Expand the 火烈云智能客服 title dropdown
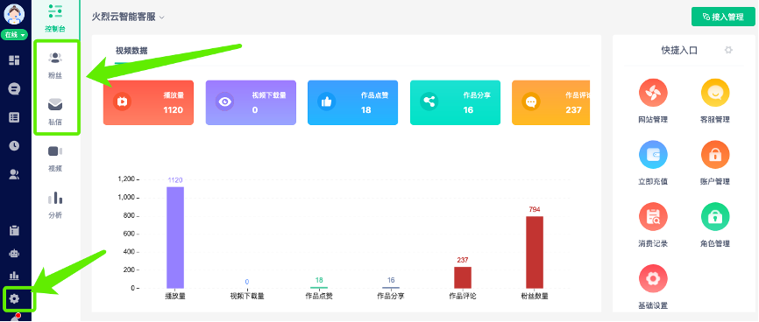Screen dimensions: 759x322 [x=128, y=17]
